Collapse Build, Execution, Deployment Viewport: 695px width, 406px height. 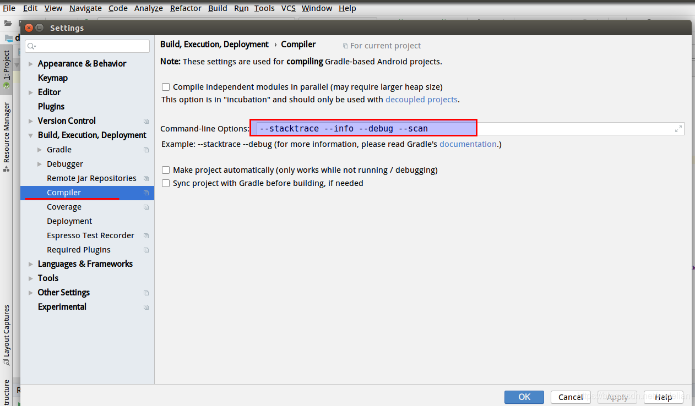31,135
